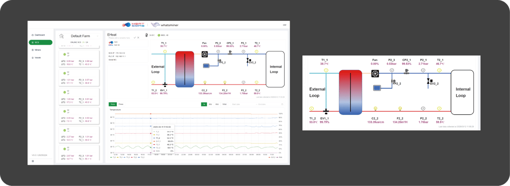Click green indicator beside 6663 : 40
The width and height of the screenshot is (510, 186).
[159, 35]
